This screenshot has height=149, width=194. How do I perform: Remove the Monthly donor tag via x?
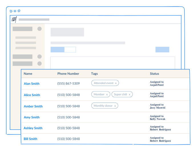click(x=115, y=106)
